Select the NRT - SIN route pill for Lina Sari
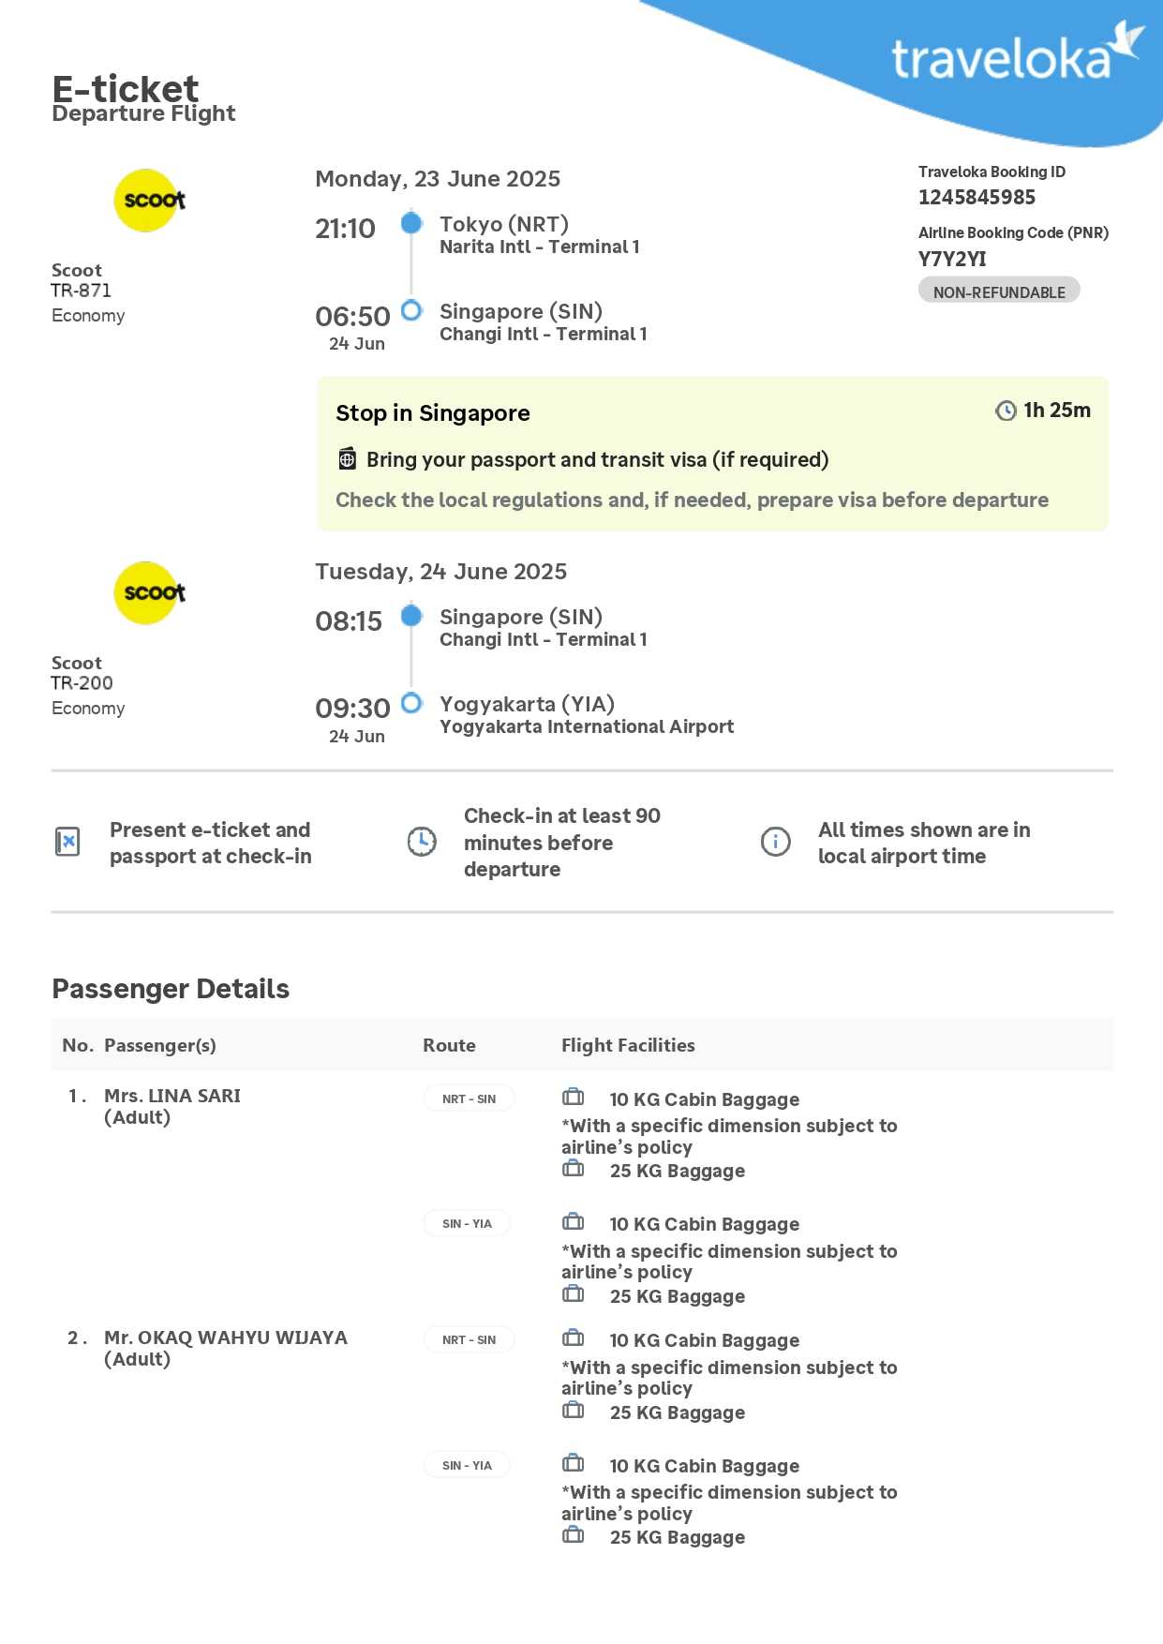The width and height of the screenshot is (1163, 1644). (469, 1098)
